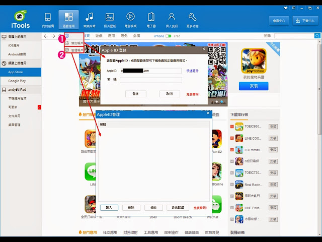
Task: Click the 會員中心 button
Action: pyautogui.click(x=279, y=21)
